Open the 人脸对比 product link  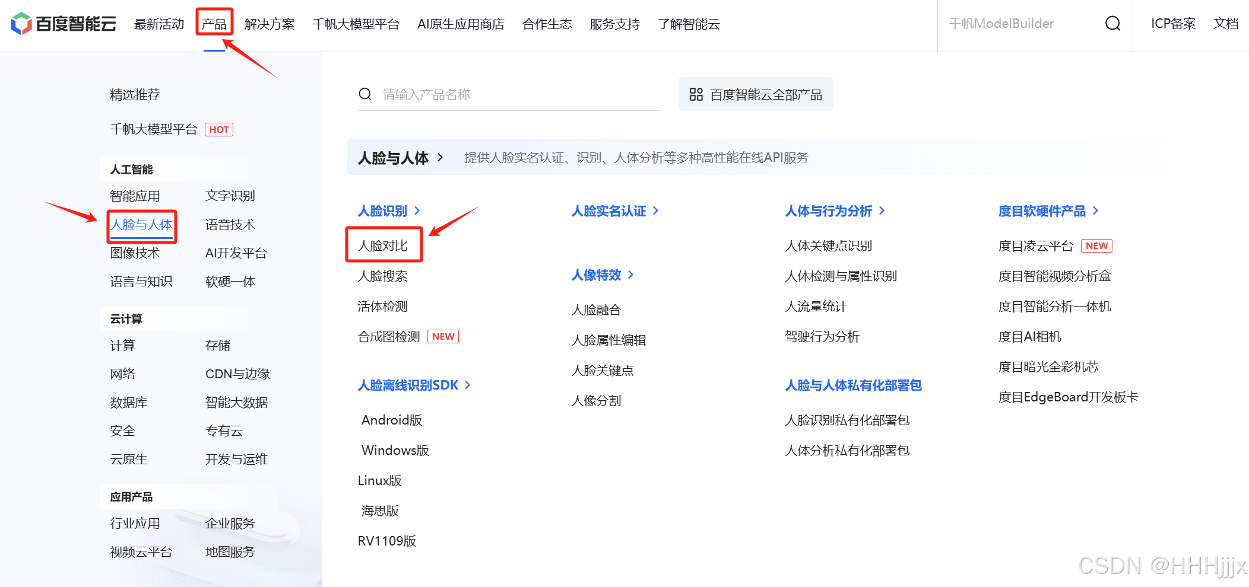click(x=383, y=246)
